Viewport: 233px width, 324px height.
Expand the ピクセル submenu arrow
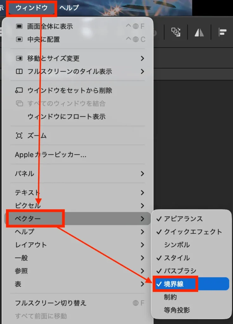click(x=142, y=206)
